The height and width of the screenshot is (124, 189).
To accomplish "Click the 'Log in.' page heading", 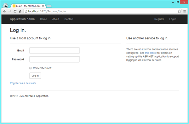I will pos(18,30).
